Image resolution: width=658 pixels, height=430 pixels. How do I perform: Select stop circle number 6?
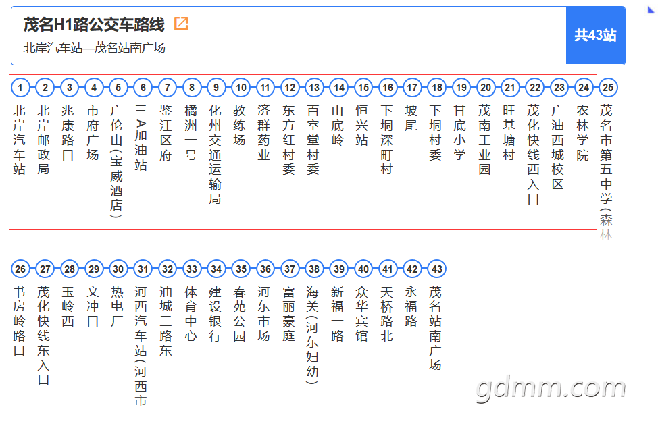pyautogui.click(x=143, y=88)
